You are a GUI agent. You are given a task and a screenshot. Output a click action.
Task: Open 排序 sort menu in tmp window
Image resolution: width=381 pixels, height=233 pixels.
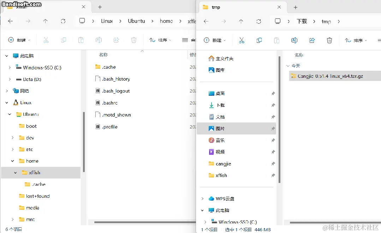(x=356, y=40)
